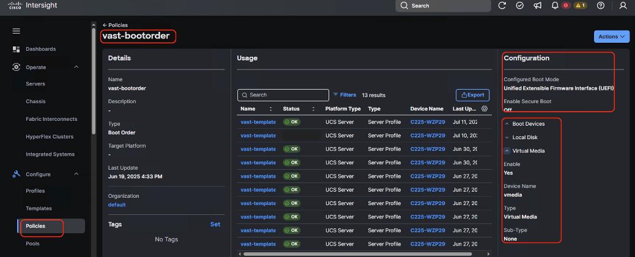
Task: Select Servers in the Operate menu
Action: click(x=35, y=84)
